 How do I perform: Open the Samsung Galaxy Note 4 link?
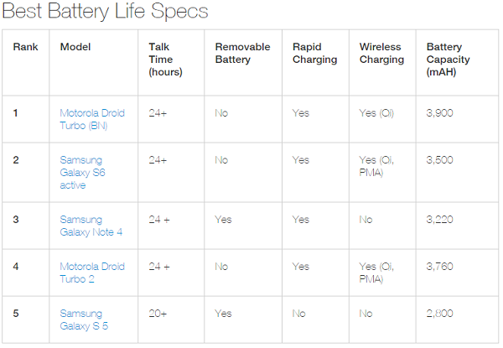click(x=91, y=226)
